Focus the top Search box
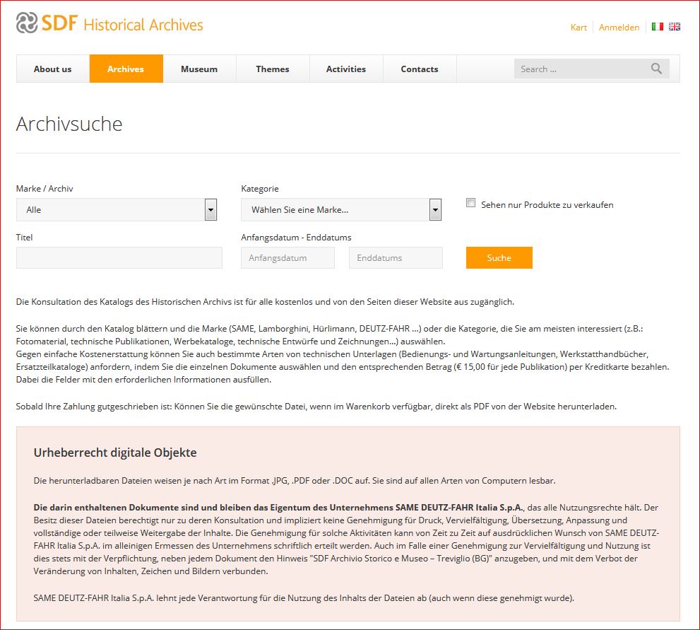 [579, 69]
